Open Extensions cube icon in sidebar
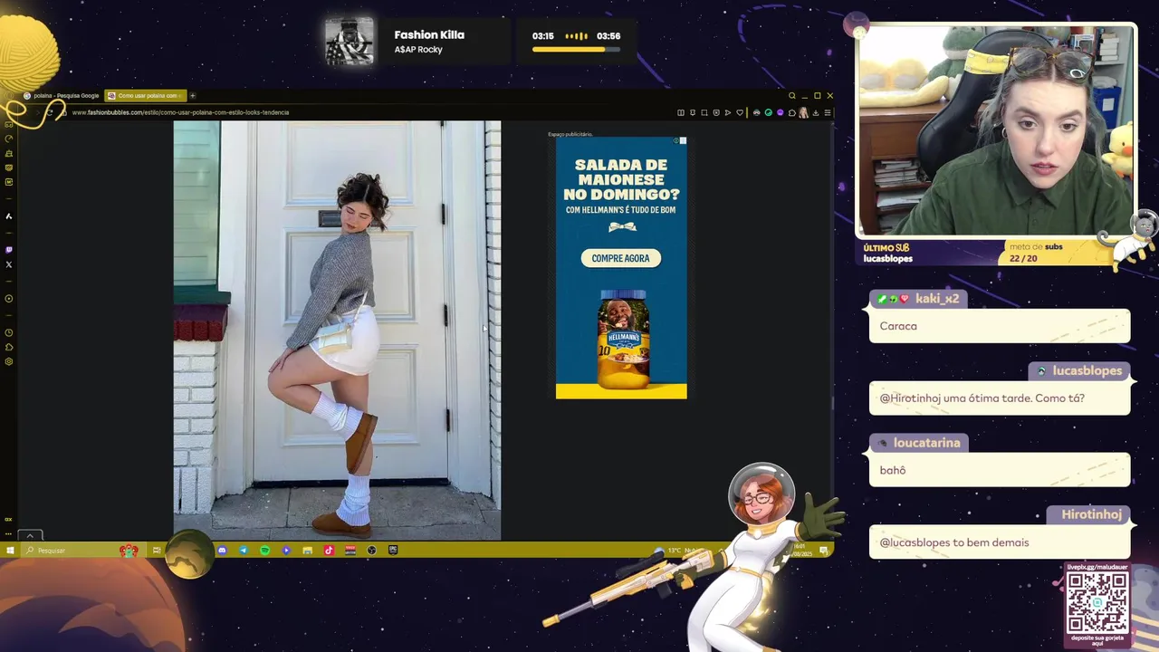This screenshot has width=1159, height=652. click(x=8, y=348)
